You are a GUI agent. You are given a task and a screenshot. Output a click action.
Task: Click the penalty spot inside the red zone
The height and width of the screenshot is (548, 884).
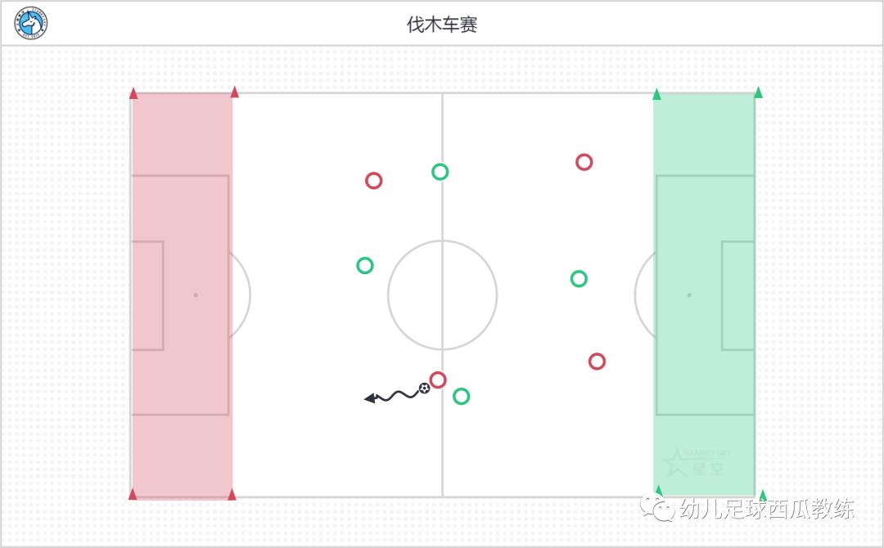[196, 294]
